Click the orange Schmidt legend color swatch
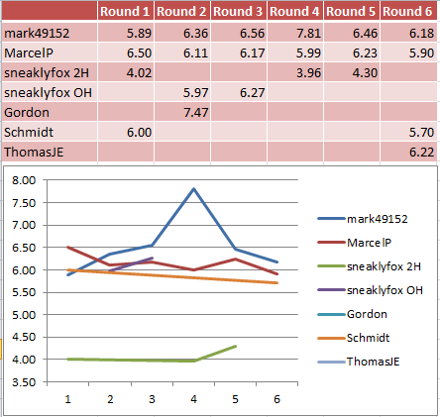The width and height of the screenshot is (440, 417). [x=331, y=338]
